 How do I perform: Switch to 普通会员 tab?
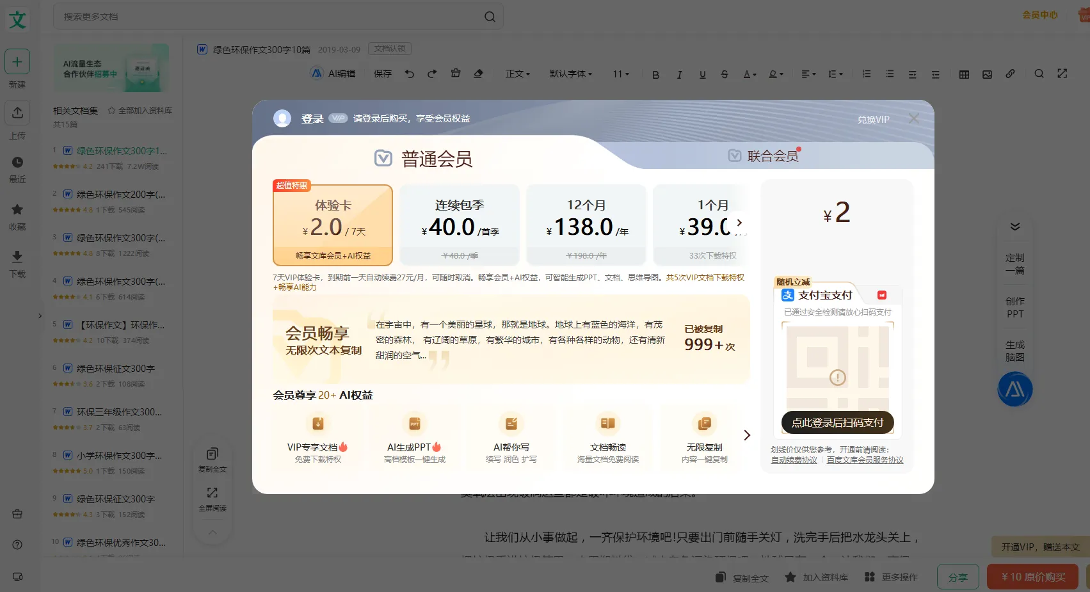pos(424,159)
